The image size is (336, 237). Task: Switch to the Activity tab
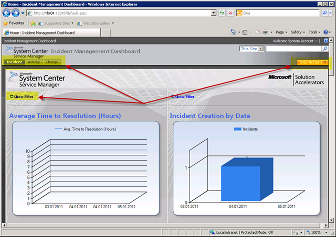[x=34, y=62]
